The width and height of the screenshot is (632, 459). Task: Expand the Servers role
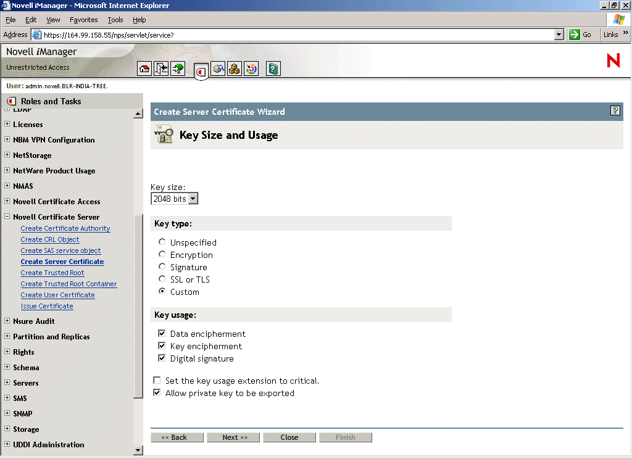7,382
